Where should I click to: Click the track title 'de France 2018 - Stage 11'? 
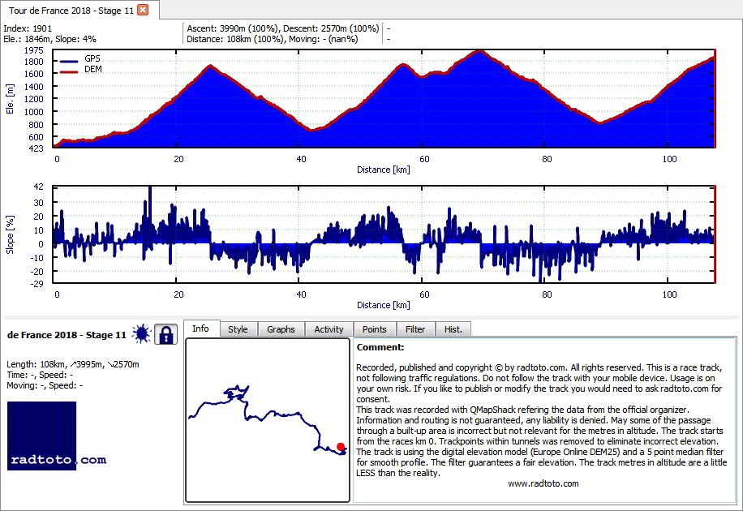coord(67,335)
